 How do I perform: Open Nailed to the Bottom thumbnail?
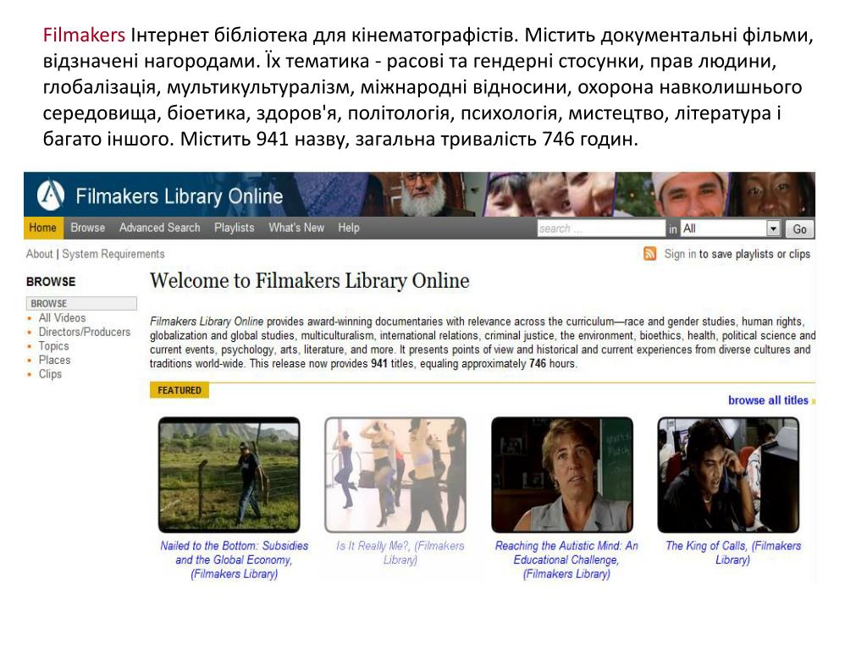(229, 475)
